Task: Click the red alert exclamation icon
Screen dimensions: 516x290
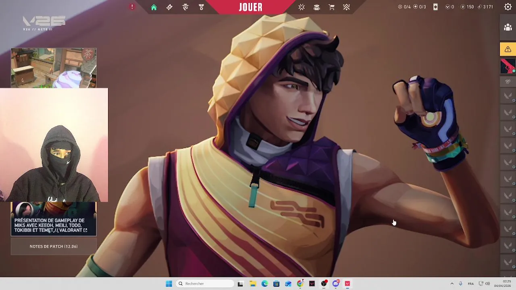Action: [x=132, y=7]
